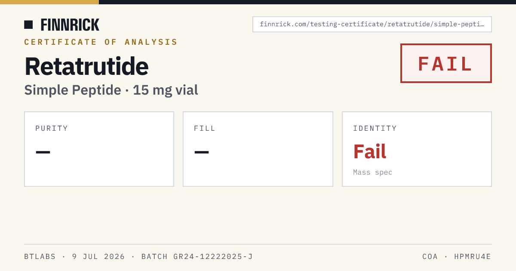Click the red Fail identity result text

(370, 151)
